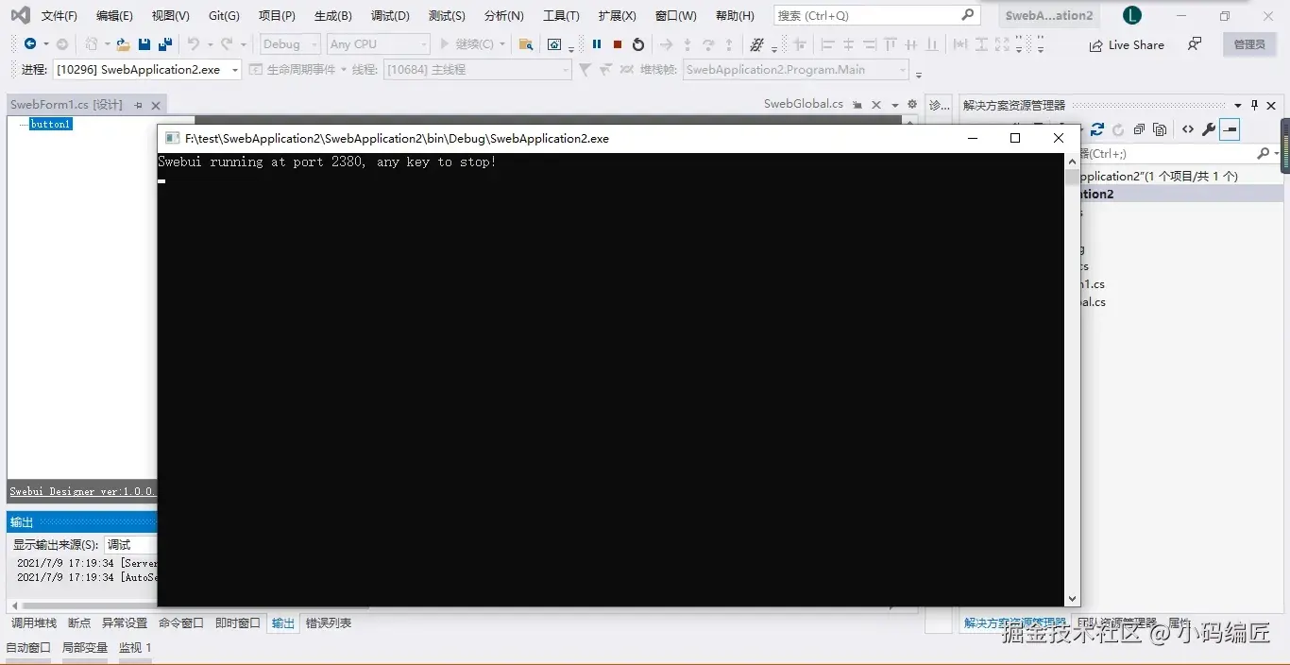The width and height of the screenshot is (1290, 665).
Task: Toggle auto-hide pin of Solution Explorer panel
Action: coord(1255,105)
